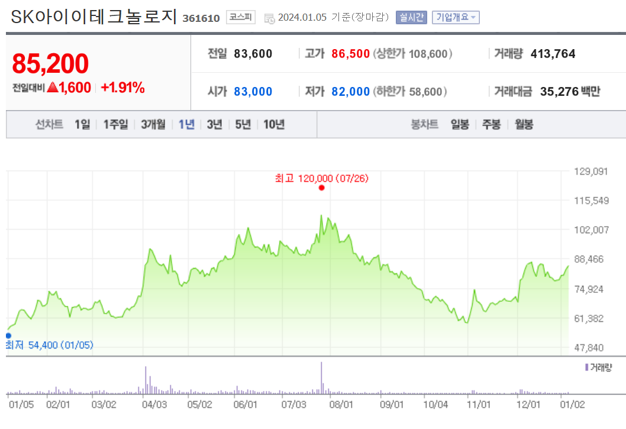Screen dimensions: 626x429
Task: Click the 고가 value 86,500
Action: [x=350, y=53]
